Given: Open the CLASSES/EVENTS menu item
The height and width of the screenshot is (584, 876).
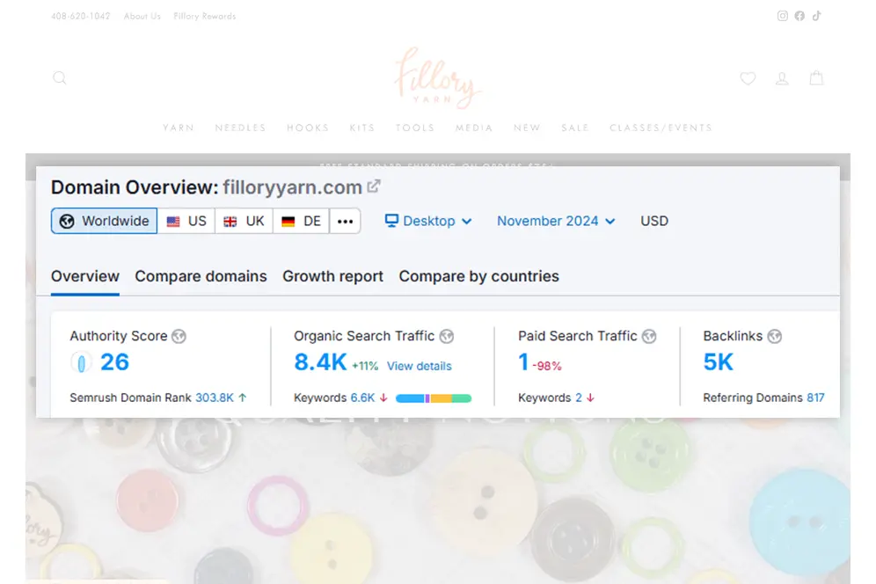Looking at the screenshot, I should coord(661,128).
